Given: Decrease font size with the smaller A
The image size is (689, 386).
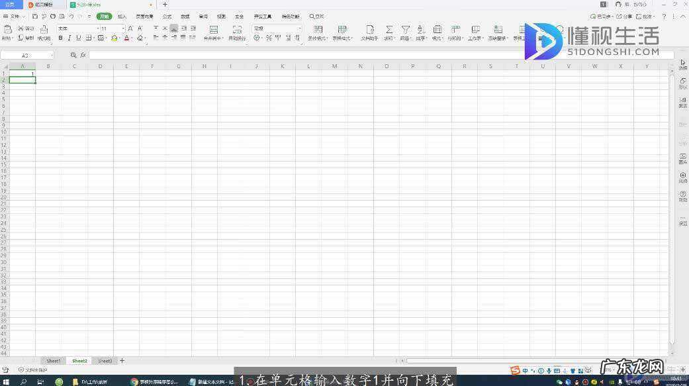Looking at the screenshot, I should point(140,28).
